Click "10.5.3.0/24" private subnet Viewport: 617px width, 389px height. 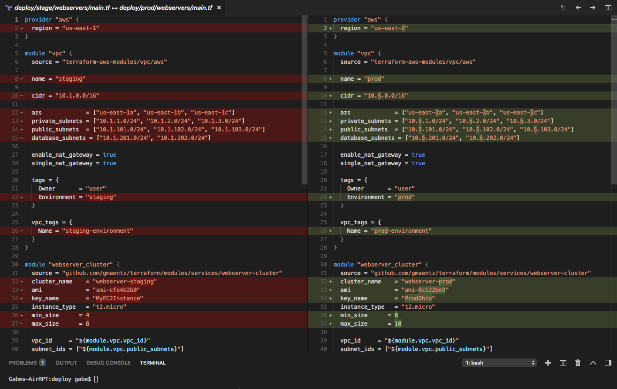(528, 121)
